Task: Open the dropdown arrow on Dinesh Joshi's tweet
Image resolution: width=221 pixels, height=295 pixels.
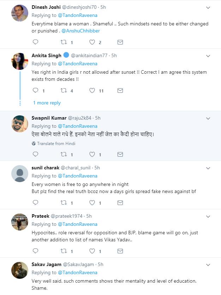Action: (208, 7)
